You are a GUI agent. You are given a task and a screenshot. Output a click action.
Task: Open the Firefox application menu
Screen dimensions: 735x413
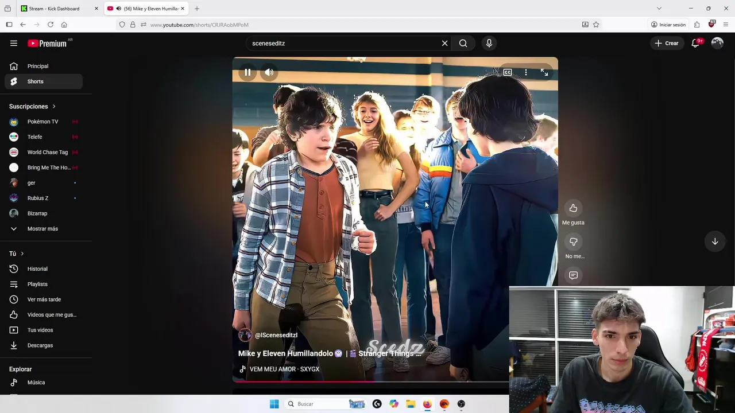coord(726,25)
